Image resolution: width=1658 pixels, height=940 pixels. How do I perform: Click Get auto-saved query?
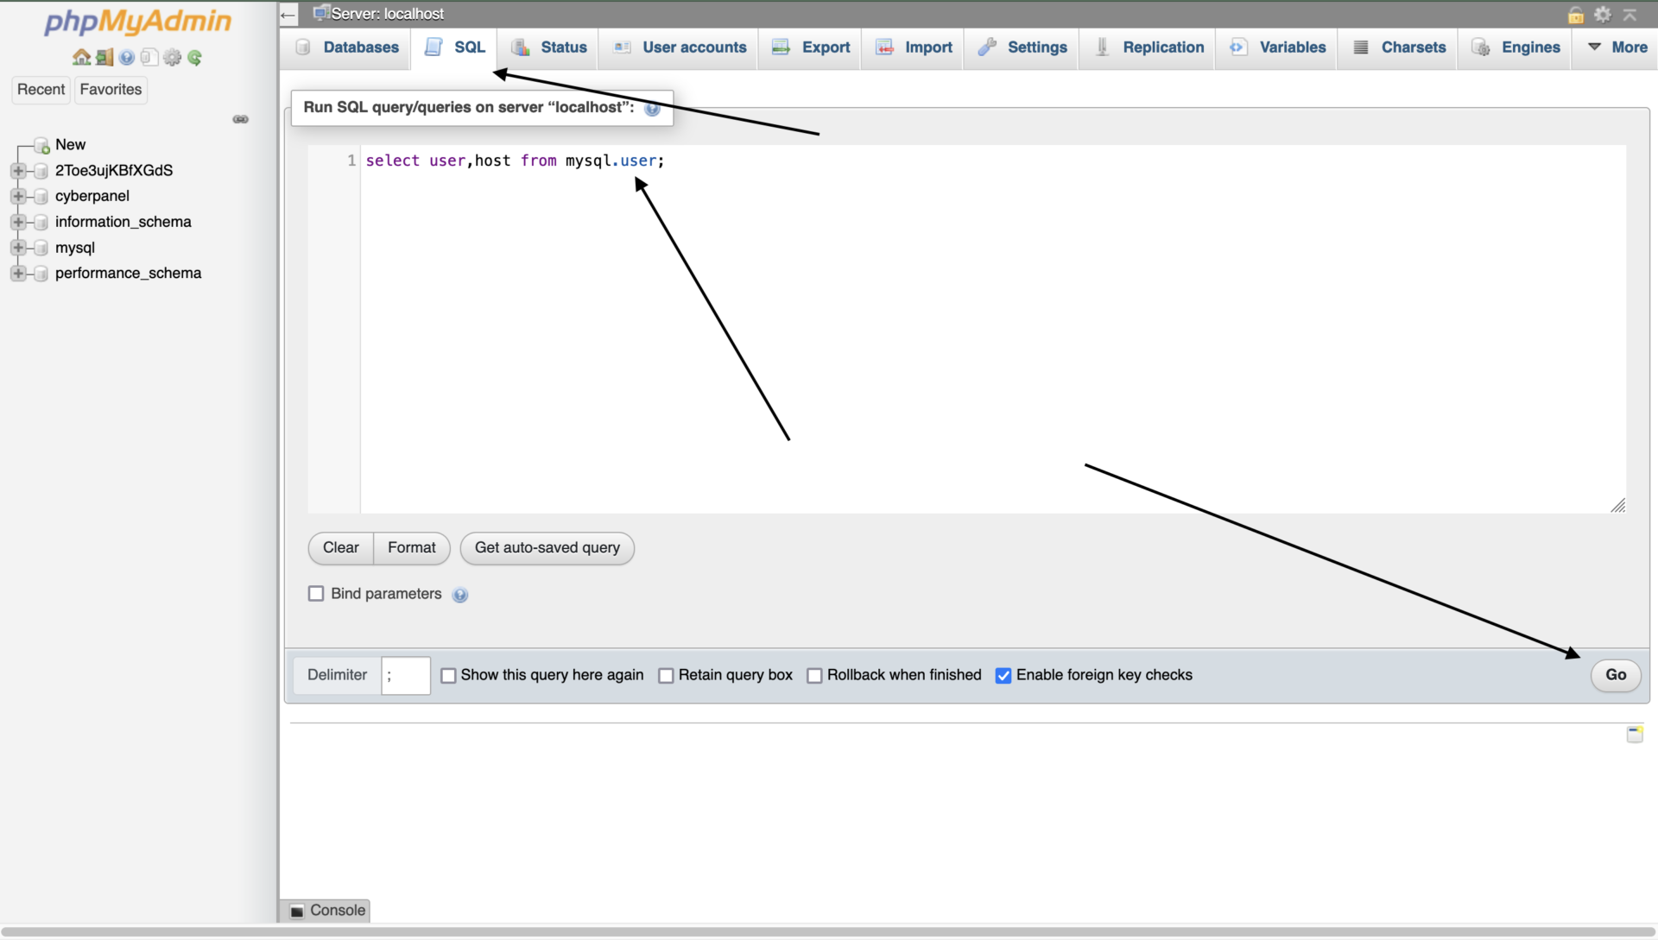click(x=547, y=548)
